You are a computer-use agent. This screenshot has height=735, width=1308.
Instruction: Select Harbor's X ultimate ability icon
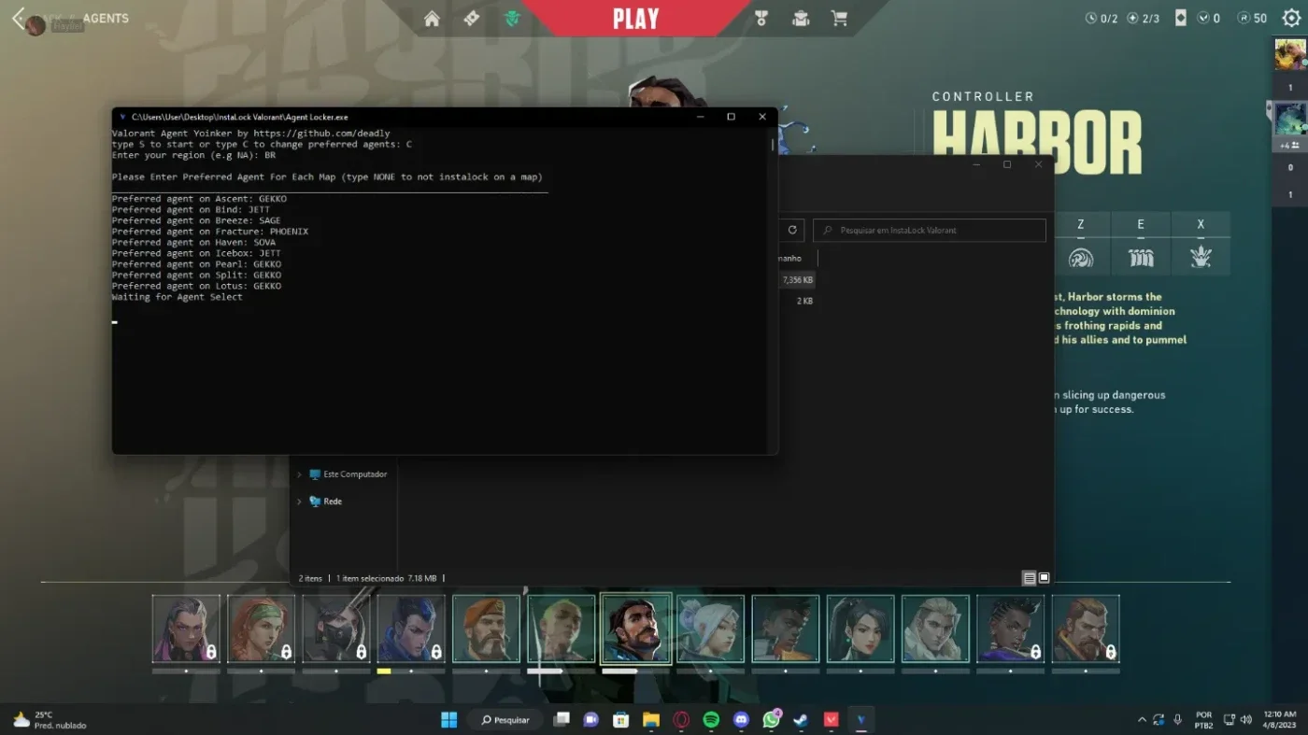(x=1201, y=258)
